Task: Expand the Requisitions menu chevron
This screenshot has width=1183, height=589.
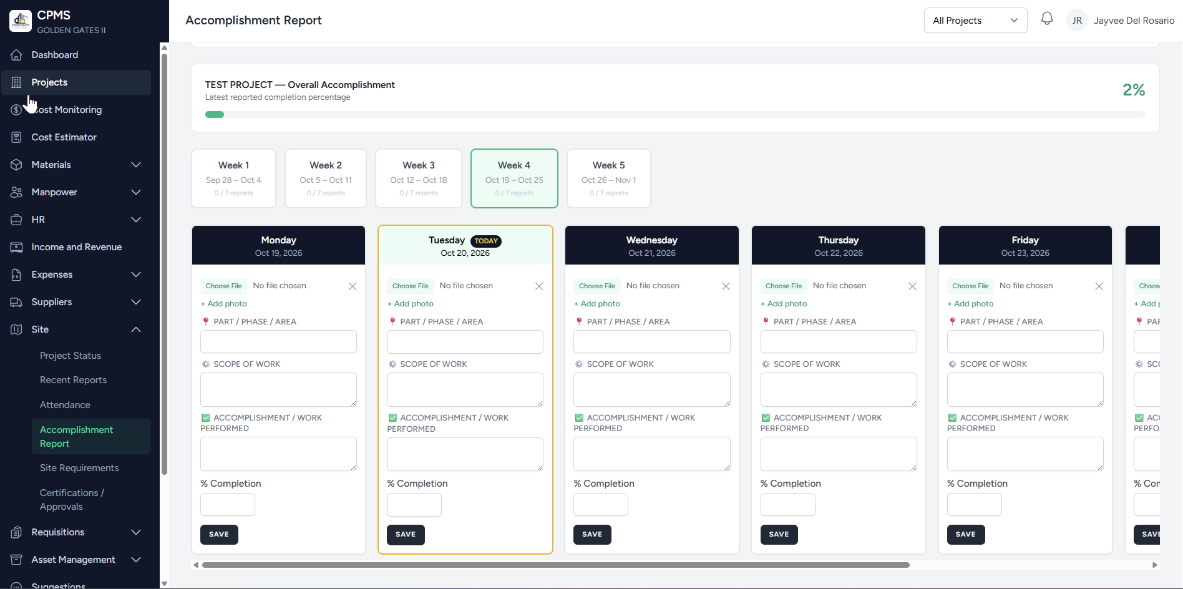Action: pos(136,532)
